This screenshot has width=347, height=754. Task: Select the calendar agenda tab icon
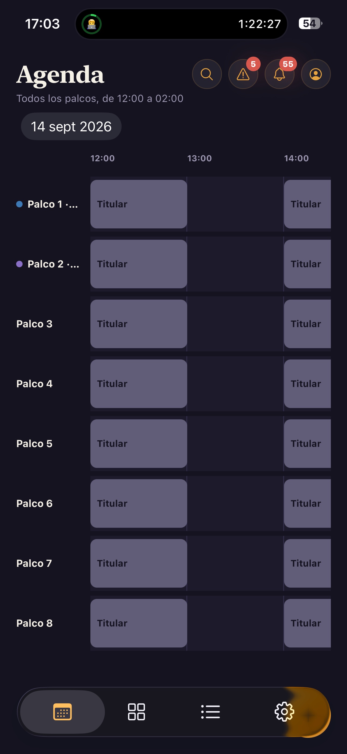tap(62, 712)
